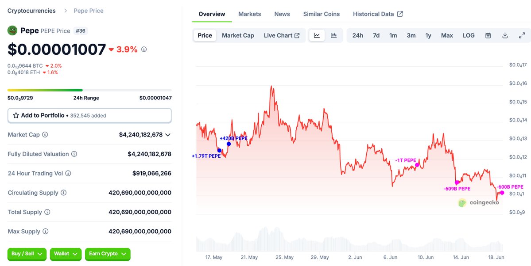Open Circulating Supply info icon
Image resolution: width=531 pixels, height=266 pixels.
point(64,193)
